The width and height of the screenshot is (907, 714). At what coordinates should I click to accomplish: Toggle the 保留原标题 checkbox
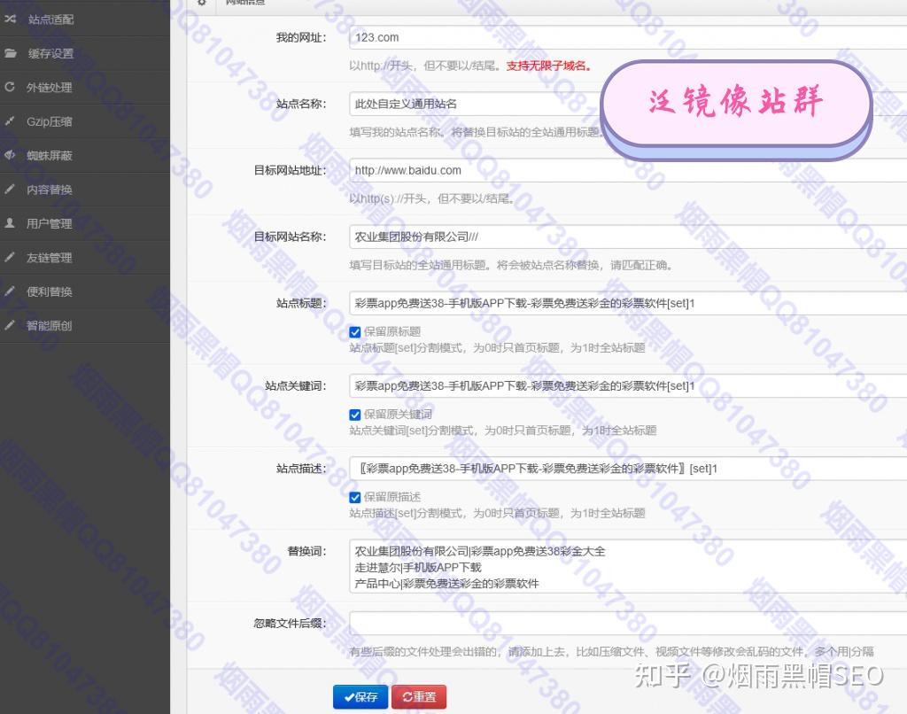(355, 332)
